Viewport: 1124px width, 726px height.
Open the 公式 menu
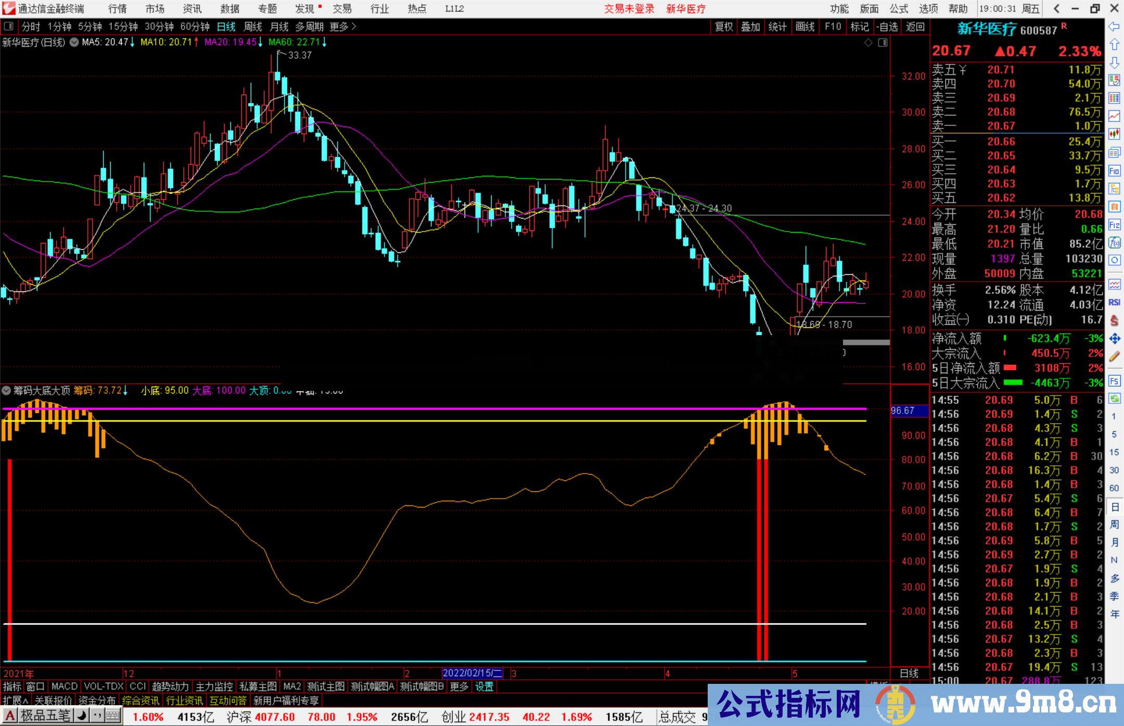(899, 9)
